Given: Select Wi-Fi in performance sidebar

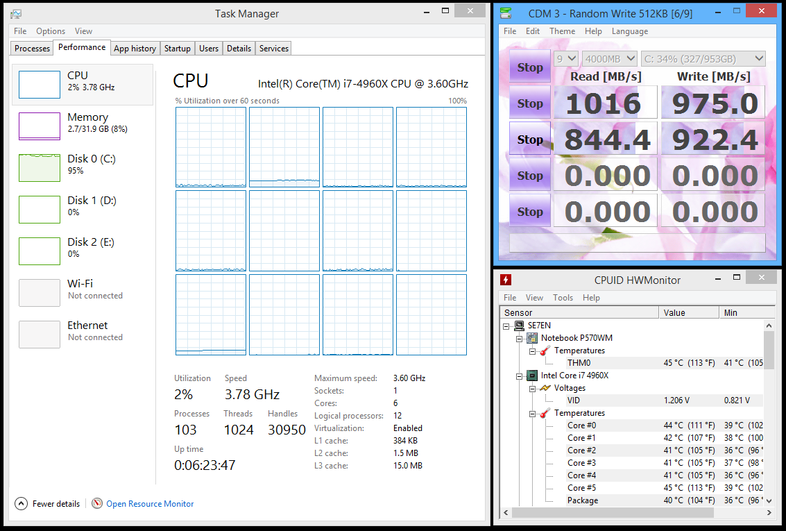Looking at the screenshot, I should (83, 293).
